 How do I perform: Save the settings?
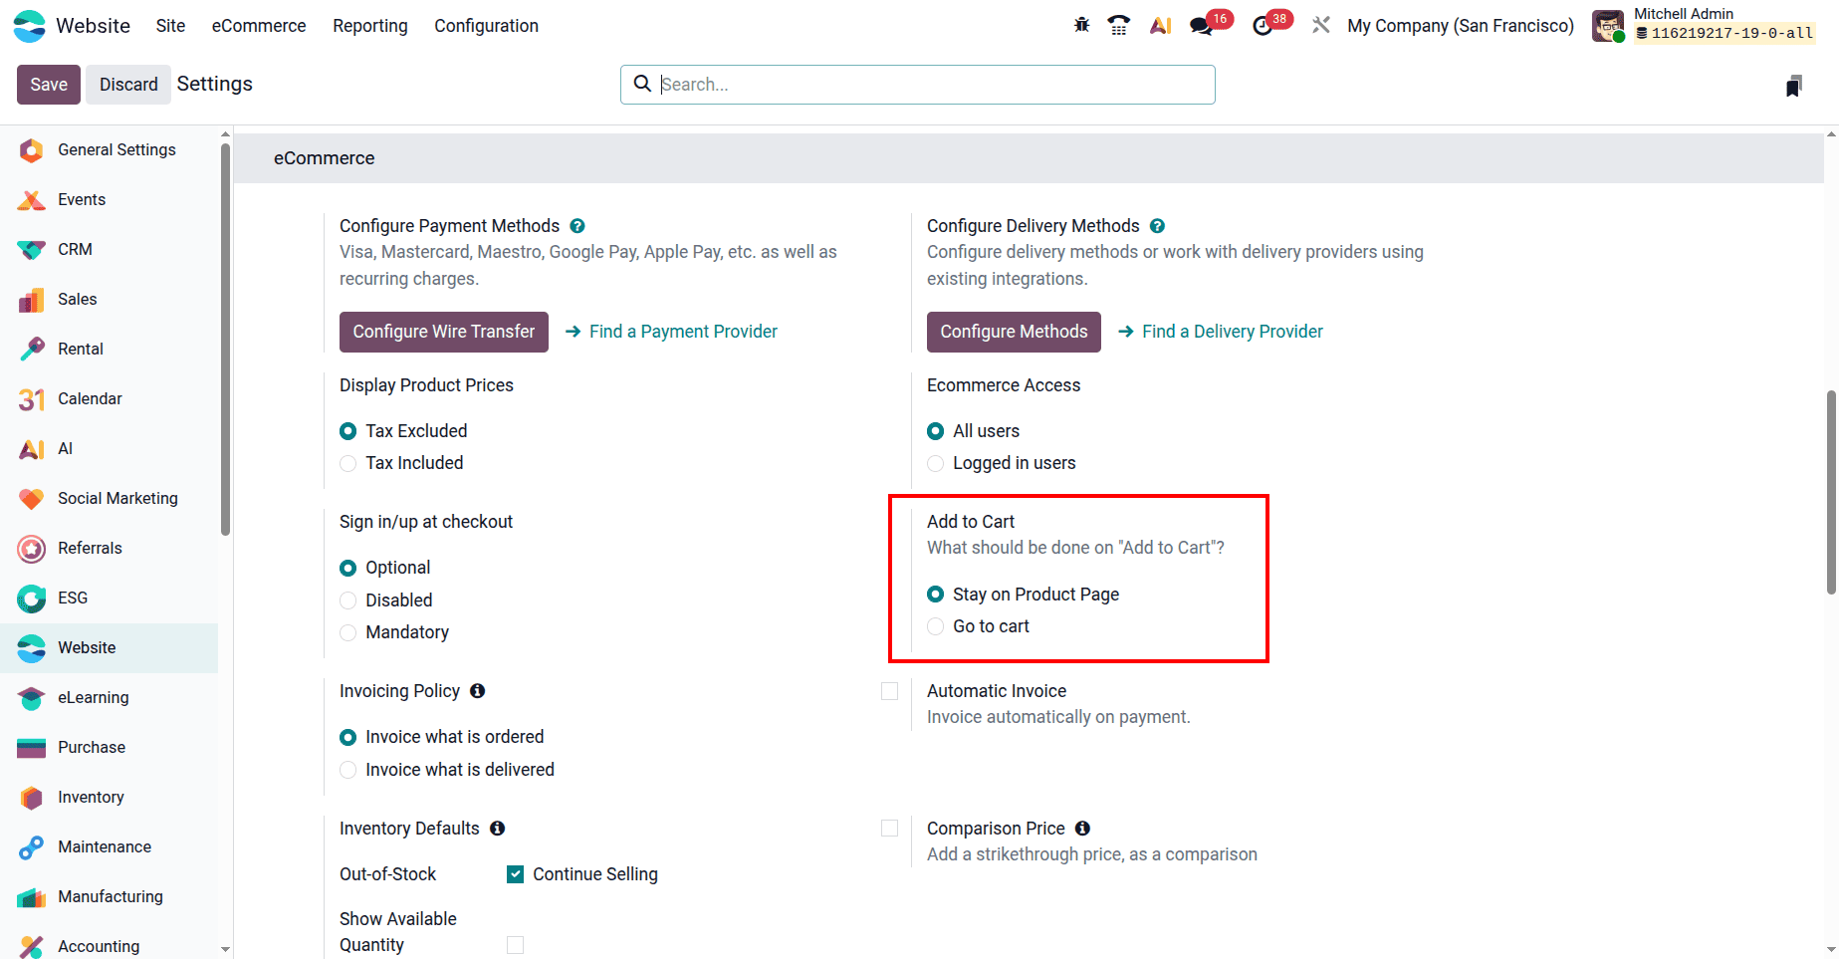[49, 85]
